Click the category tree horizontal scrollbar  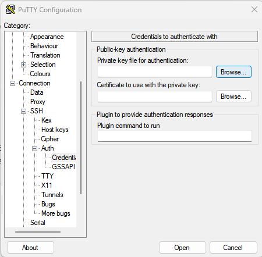tap(38, 232)
